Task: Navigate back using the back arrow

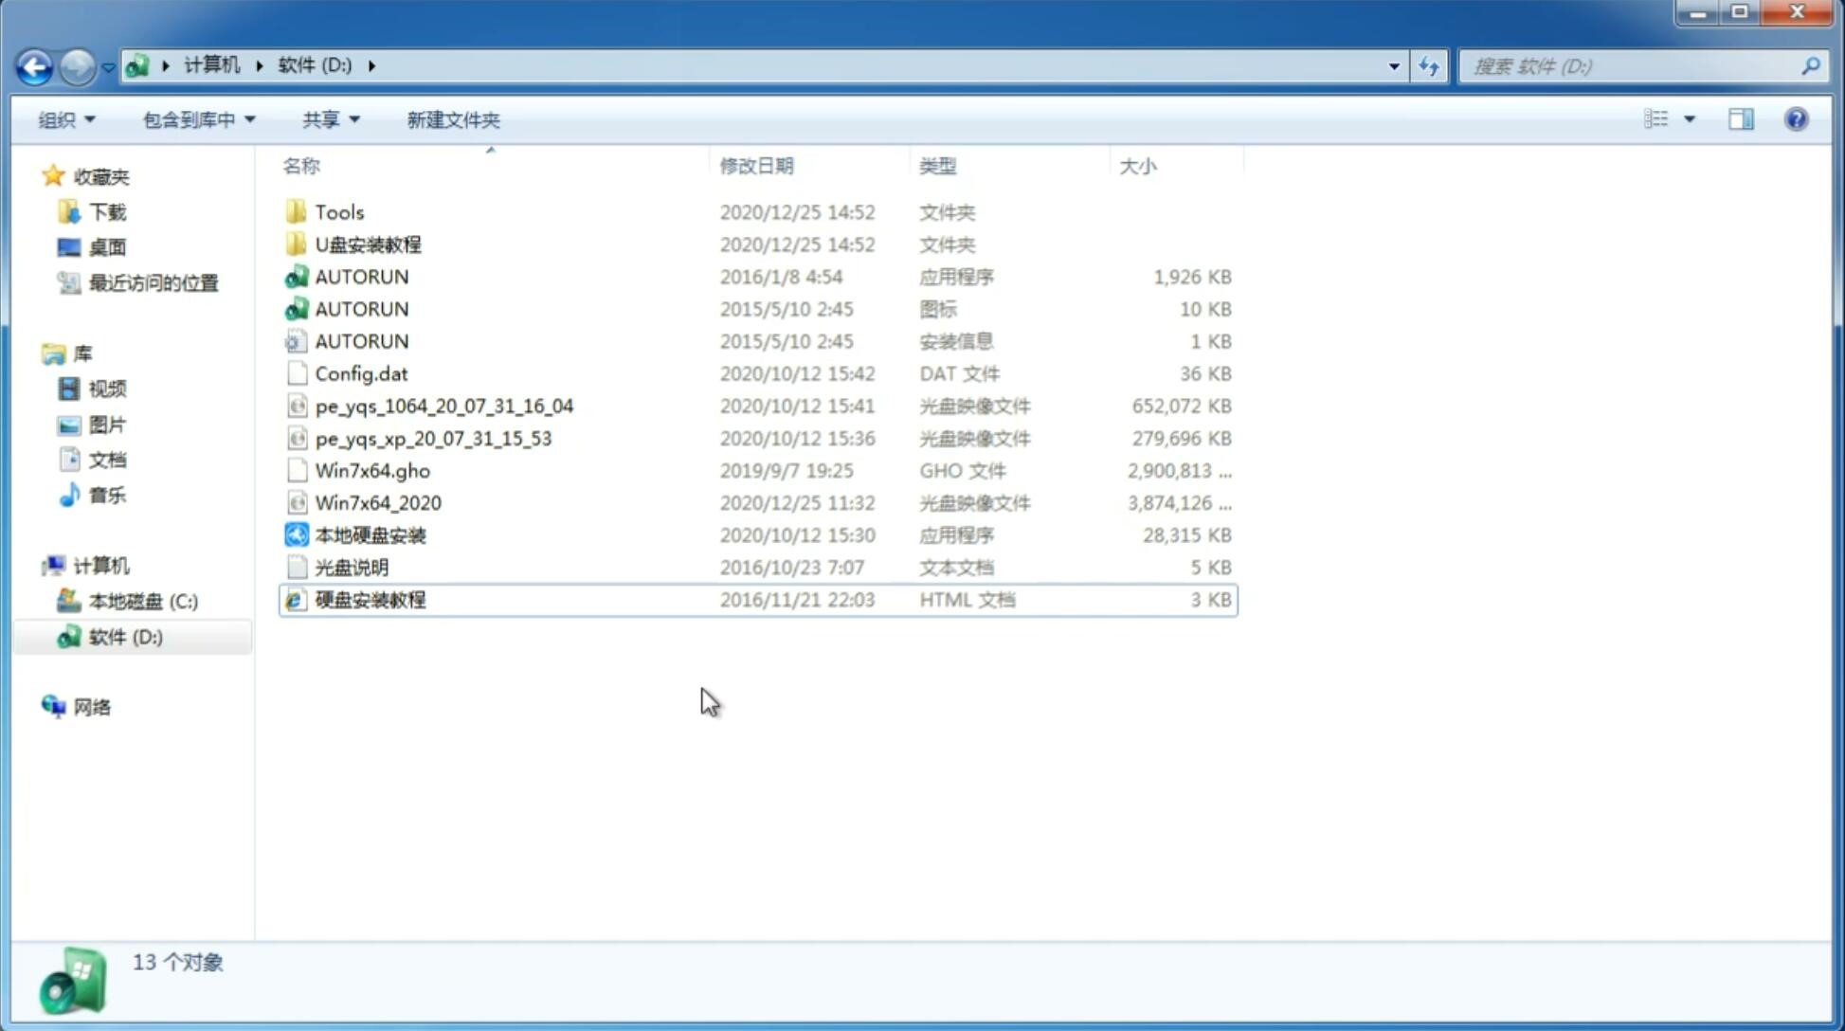Action: (x=35, y=64)
